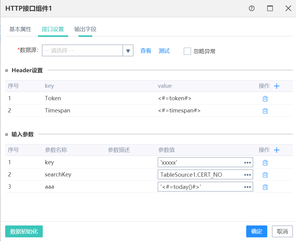Open value editor for 'xxxxx' parameter
Screen dimensions: 296x241
coord(247,162)
